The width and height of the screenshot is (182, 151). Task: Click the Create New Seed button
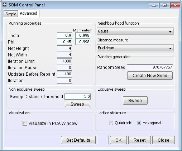coord(150,75)
